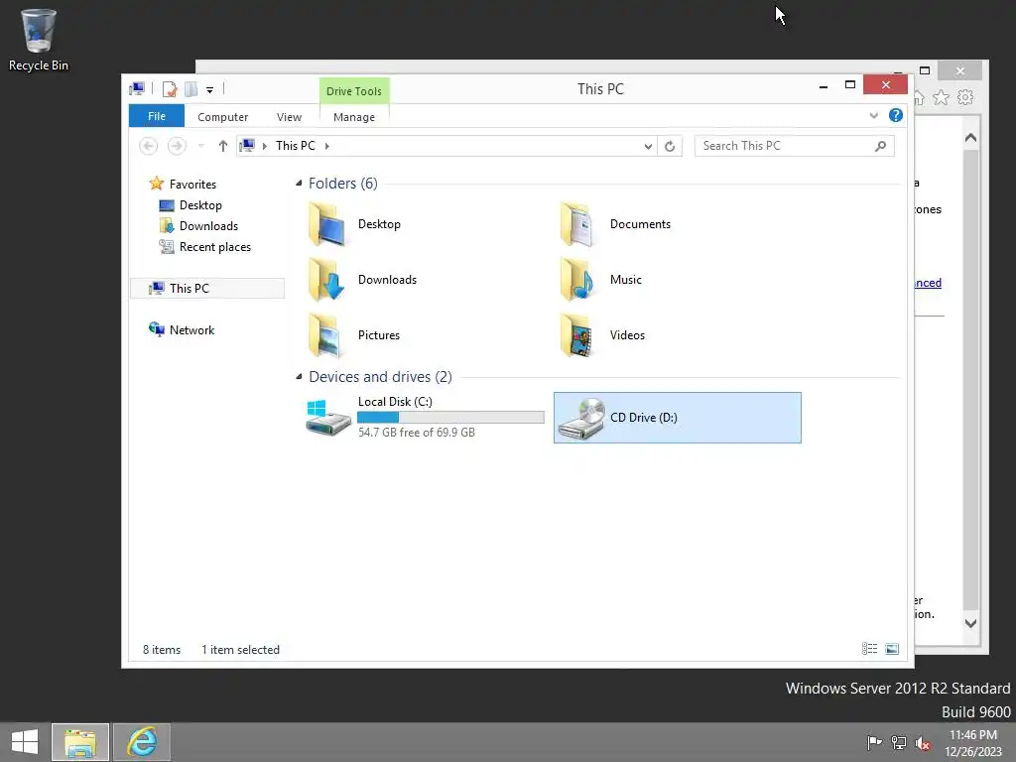Open the Customize Quick Access Toolbar dropdown
The height and width of the screenshot is (762, 1016).
coord(210,90)
